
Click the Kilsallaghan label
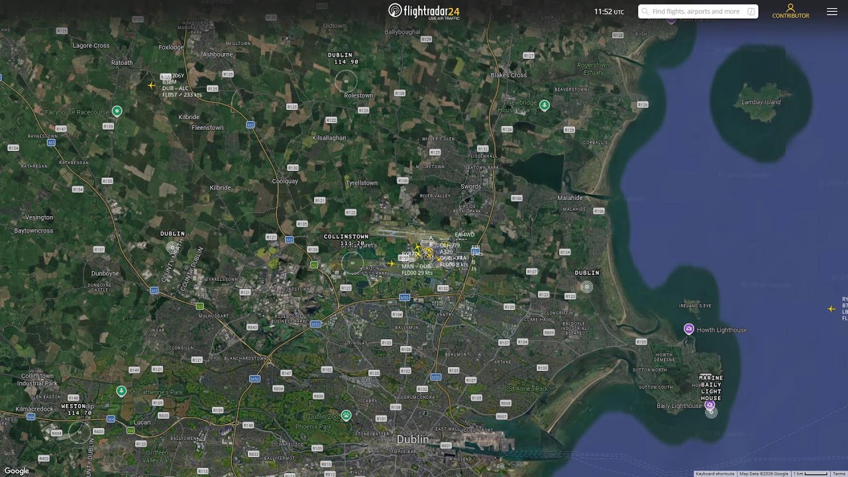click(329, 138)
